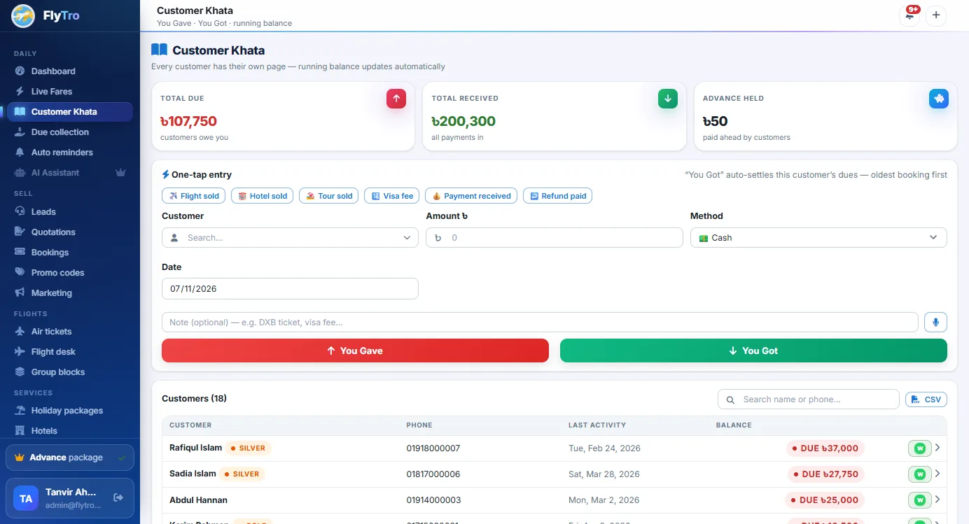Export customers with CSV button
This screenshot has height=524, width=969.
926,399
